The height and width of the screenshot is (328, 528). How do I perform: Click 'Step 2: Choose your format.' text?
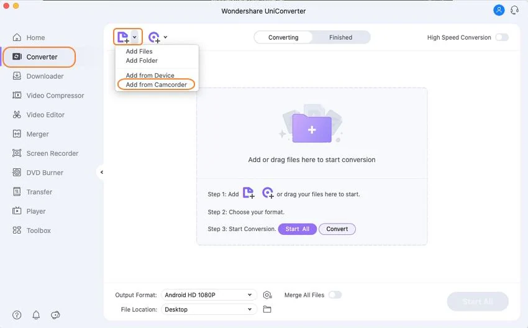coord(246,212)
